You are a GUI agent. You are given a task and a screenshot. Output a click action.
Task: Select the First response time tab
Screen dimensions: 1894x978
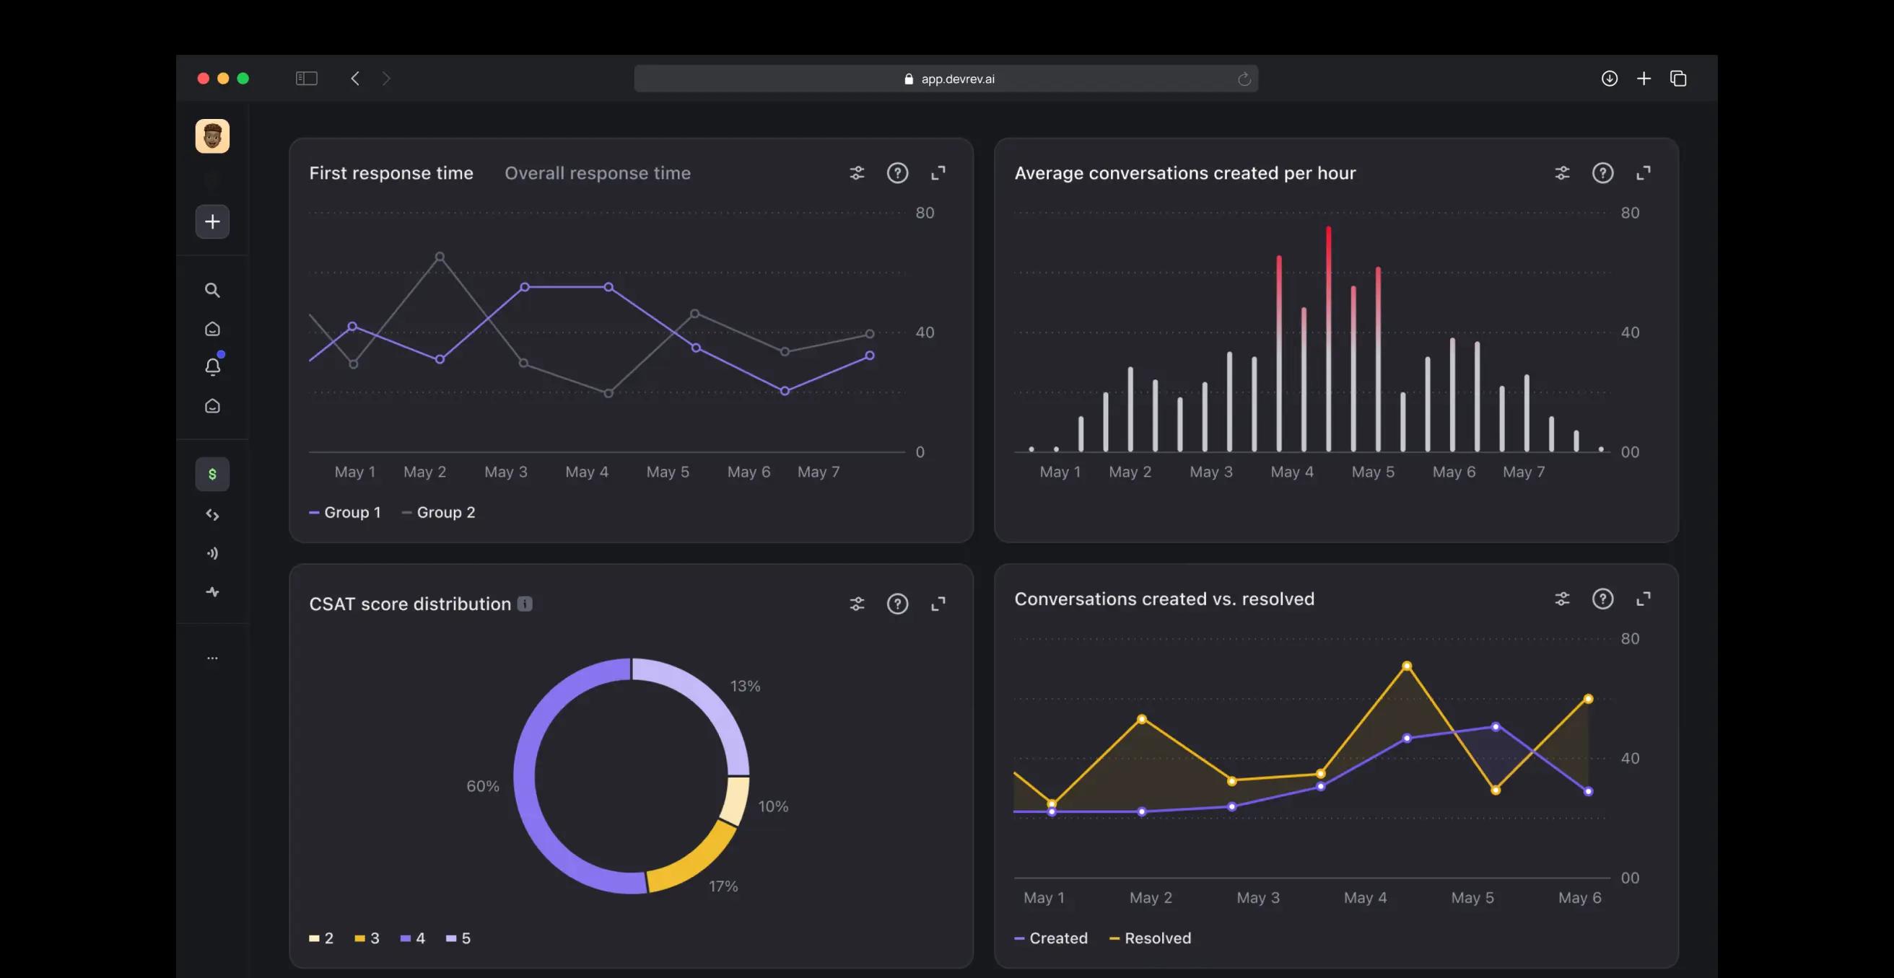pos(390,172)
